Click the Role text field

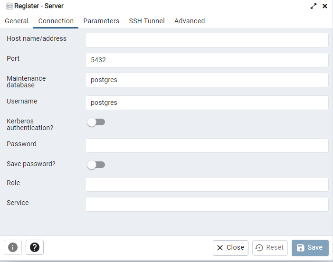pos(207,184)
